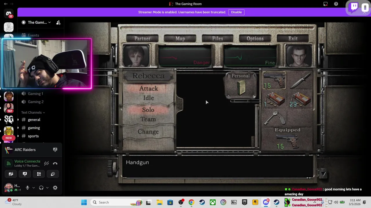Viewport: 371px width, 208px height.
Task: Select the handgun in inventory slot
Action: point(274,80)
